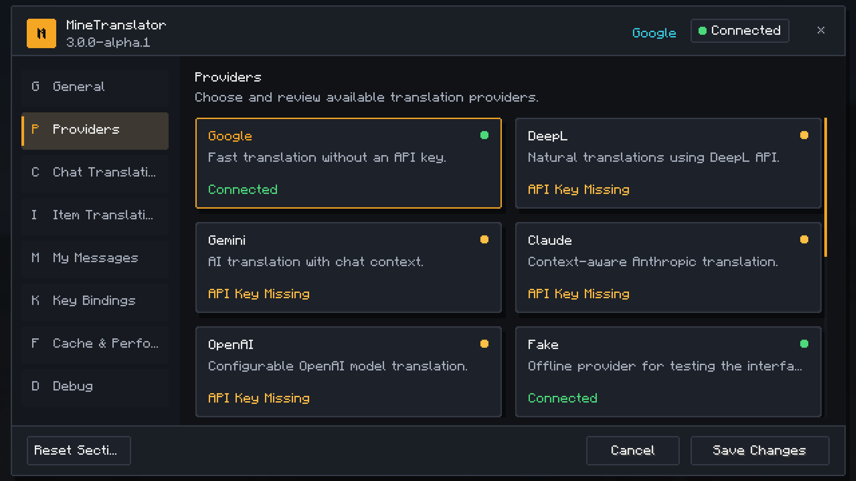Click the 'Choose and review available translation providers.' text
Viewport: 856px width, 481px height.
(x=367, y=97)
